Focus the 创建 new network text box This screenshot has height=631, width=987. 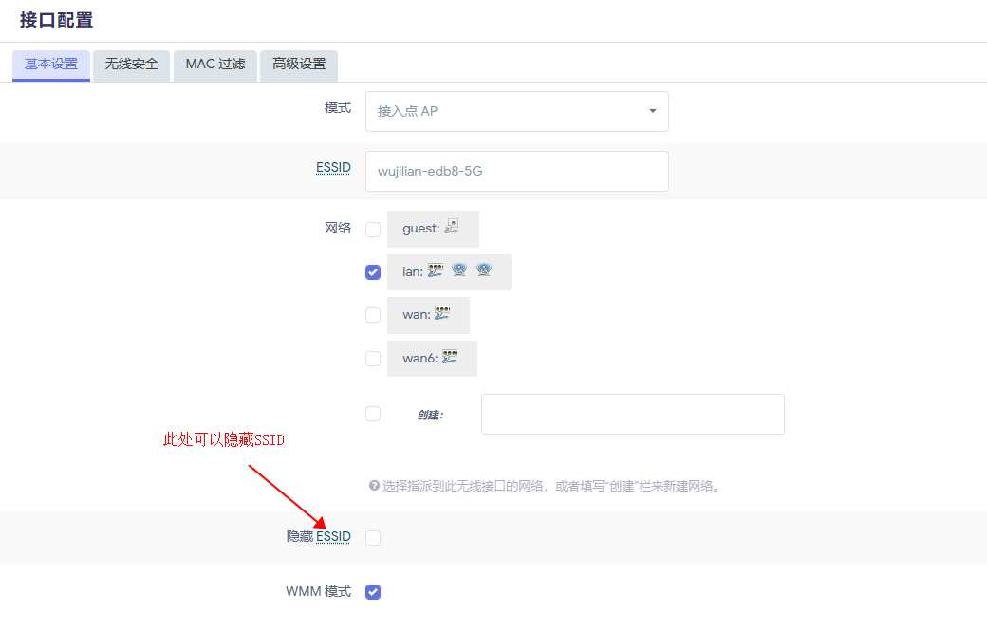tap(632, 415)
